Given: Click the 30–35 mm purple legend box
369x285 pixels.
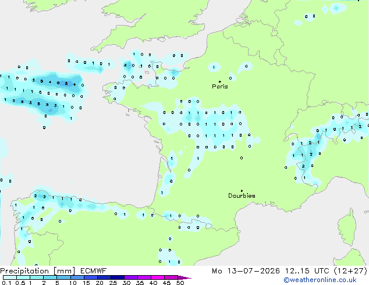Looking at the screenshot, I should click(130, 277).
